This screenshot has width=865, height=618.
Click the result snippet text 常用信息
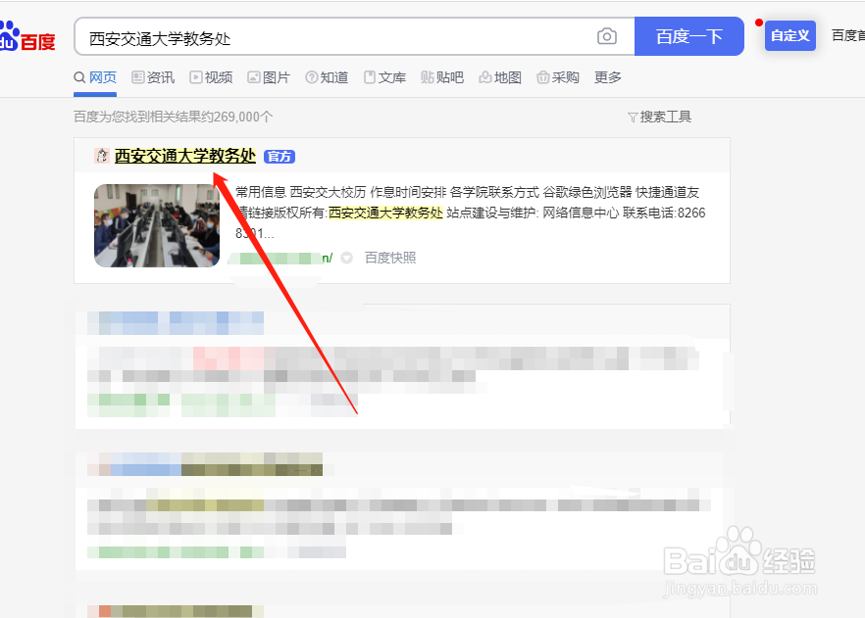tap(261, 192)
